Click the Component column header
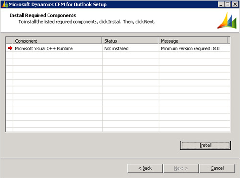The width and height of the screenshot is (240, 178). (57, 41)
